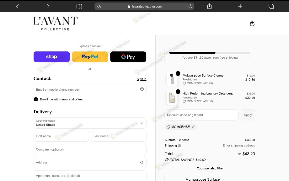Click the 'High Performing Laundry Detergent' product name
This screenshot has width=289, height=181.
207,93
